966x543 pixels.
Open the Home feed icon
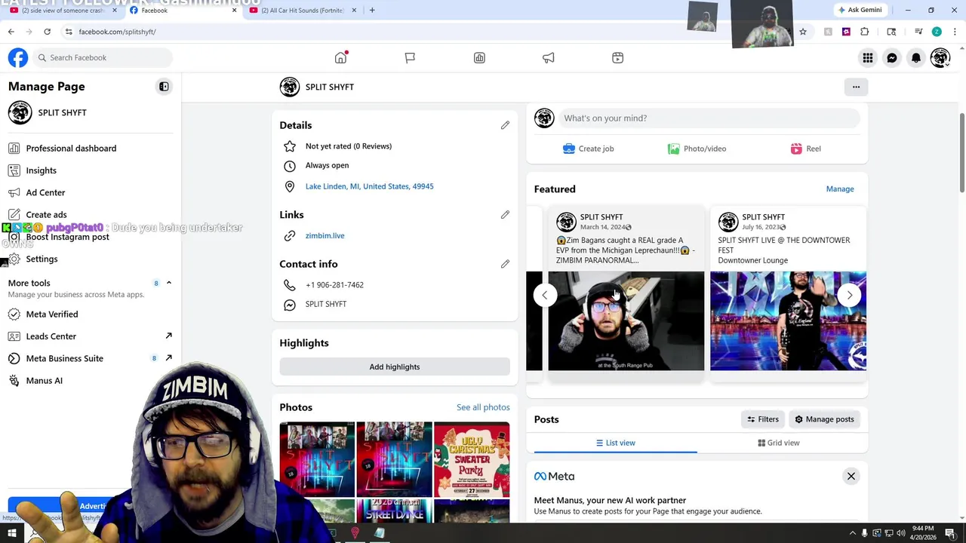pyautogui.click(x=341, y=57)
